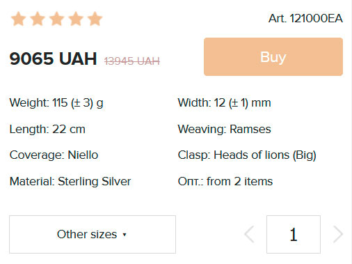This screenshot has width=352, height=264.
Task: Select the fourth rating star
Action: [76, 19]
